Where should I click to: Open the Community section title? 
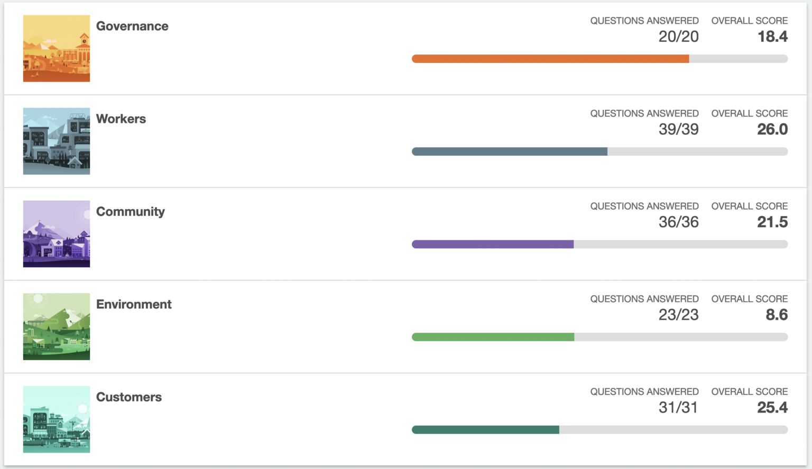pyautogui.click(x=131, y=211)
